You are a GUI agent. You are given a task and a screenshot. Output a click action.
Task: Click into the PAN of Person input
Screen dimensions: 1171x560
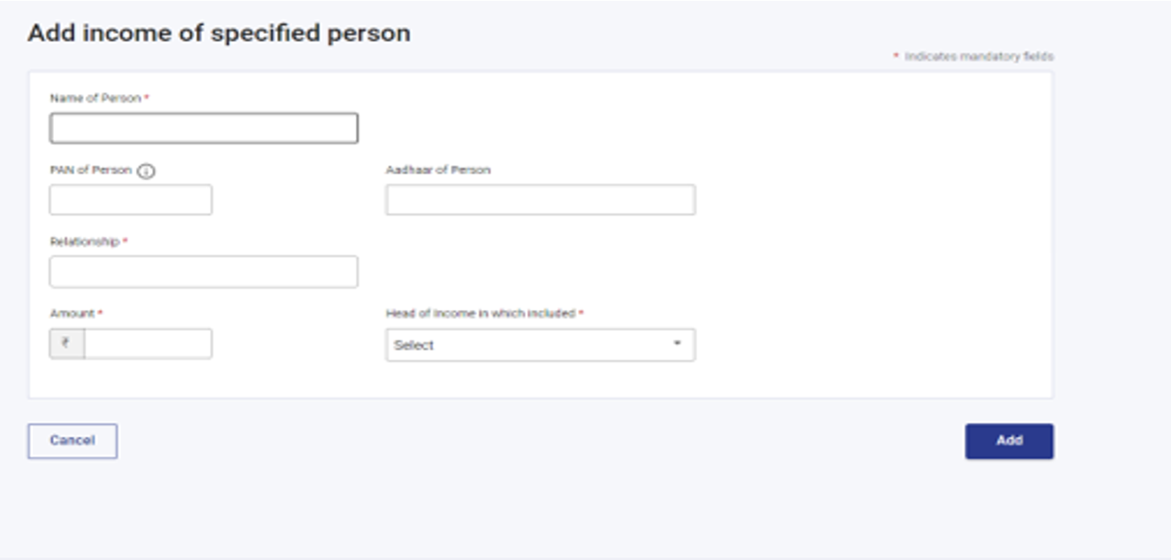[130, 200]
